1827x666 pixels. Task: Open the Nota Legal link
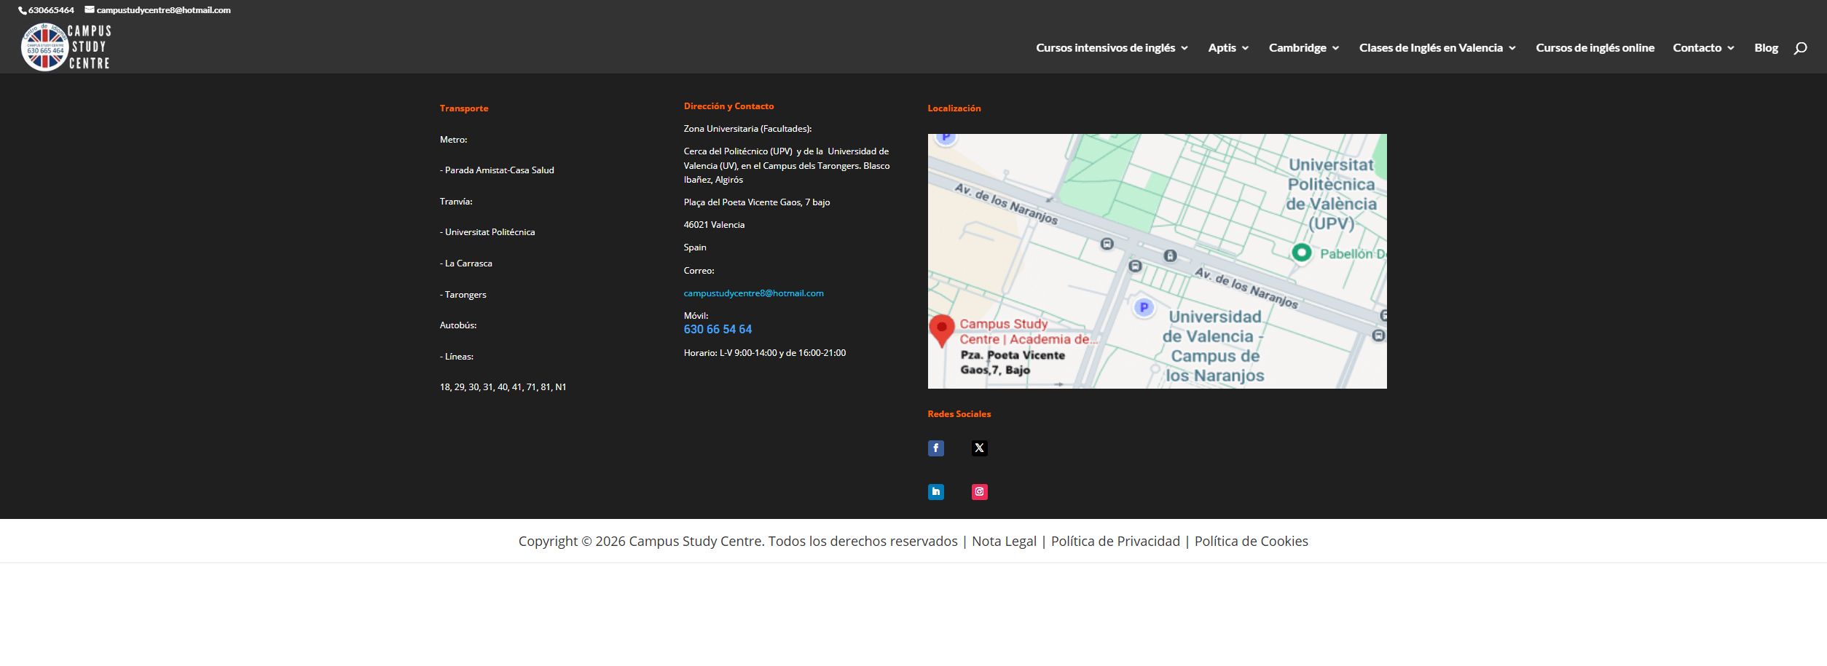1004,542
